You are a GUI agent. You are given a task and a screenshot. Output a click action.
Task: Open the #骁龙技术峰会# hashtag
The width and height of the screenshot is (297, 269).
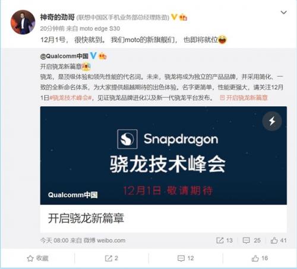tap(71, 98)
